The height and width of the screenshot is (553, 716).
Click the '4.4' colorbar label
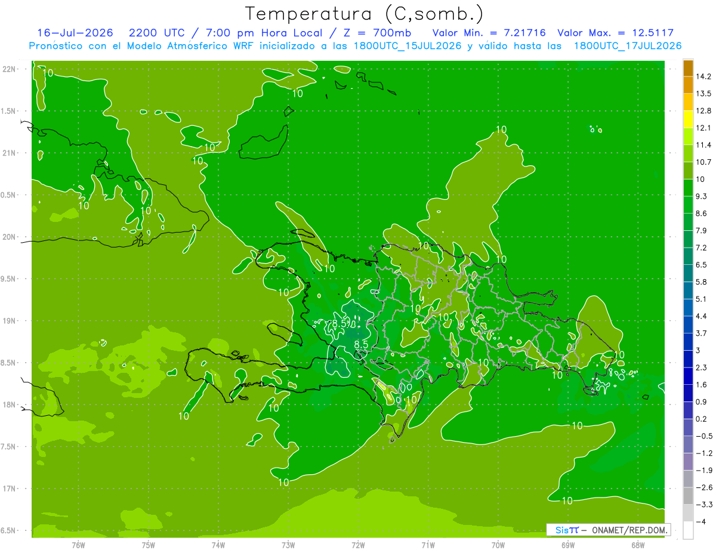click(701, 316)
